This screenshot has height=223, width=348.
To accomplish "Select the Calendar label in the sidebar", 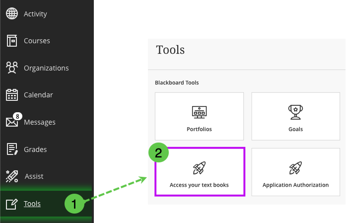I will click(x=38, y=95).
